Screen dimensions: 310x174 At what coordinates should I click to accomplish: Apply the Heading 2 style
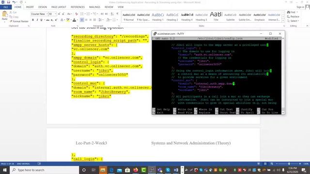[172, 17]
